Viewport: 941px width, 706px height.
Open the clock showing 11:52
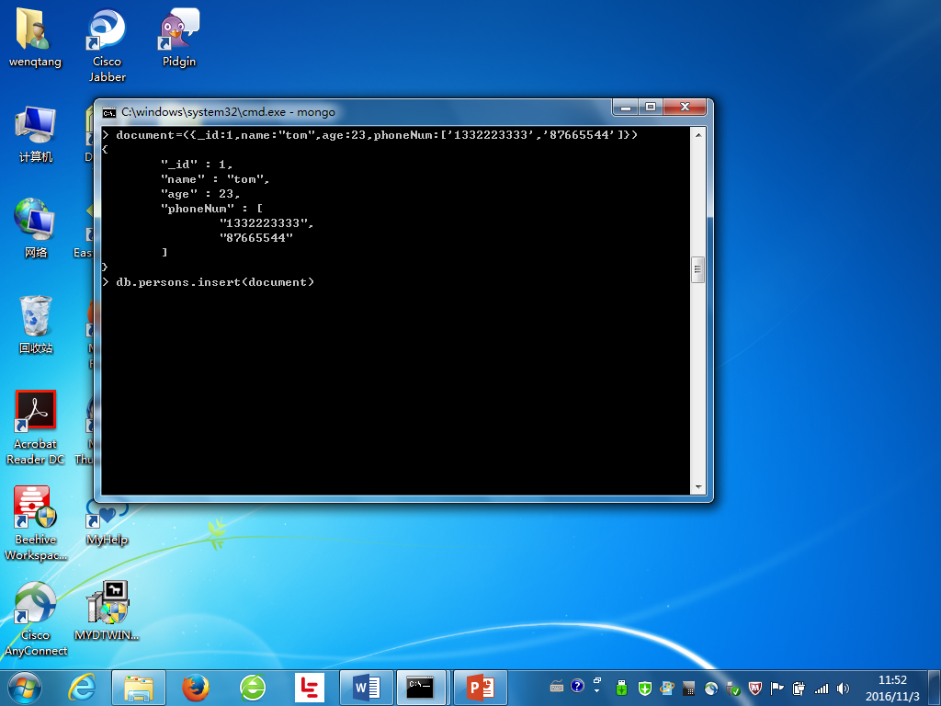click(892, 688)
